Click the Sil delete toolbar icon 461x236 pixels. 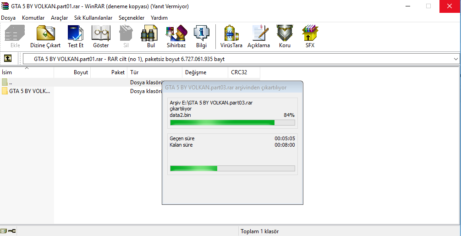[x=126, y=37]
